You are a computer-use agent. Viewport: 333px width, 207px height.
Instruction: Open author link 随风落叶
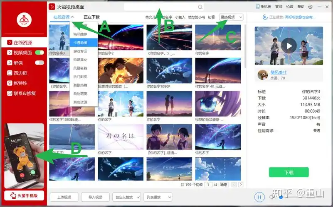[279, 72]
